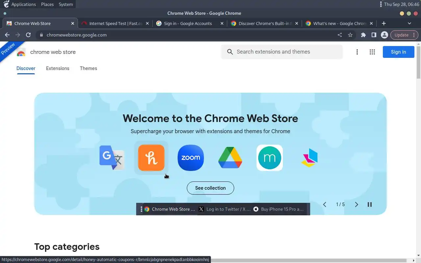Switch to Log in to Twitter / X taskbar window

(x=225, y=209)
